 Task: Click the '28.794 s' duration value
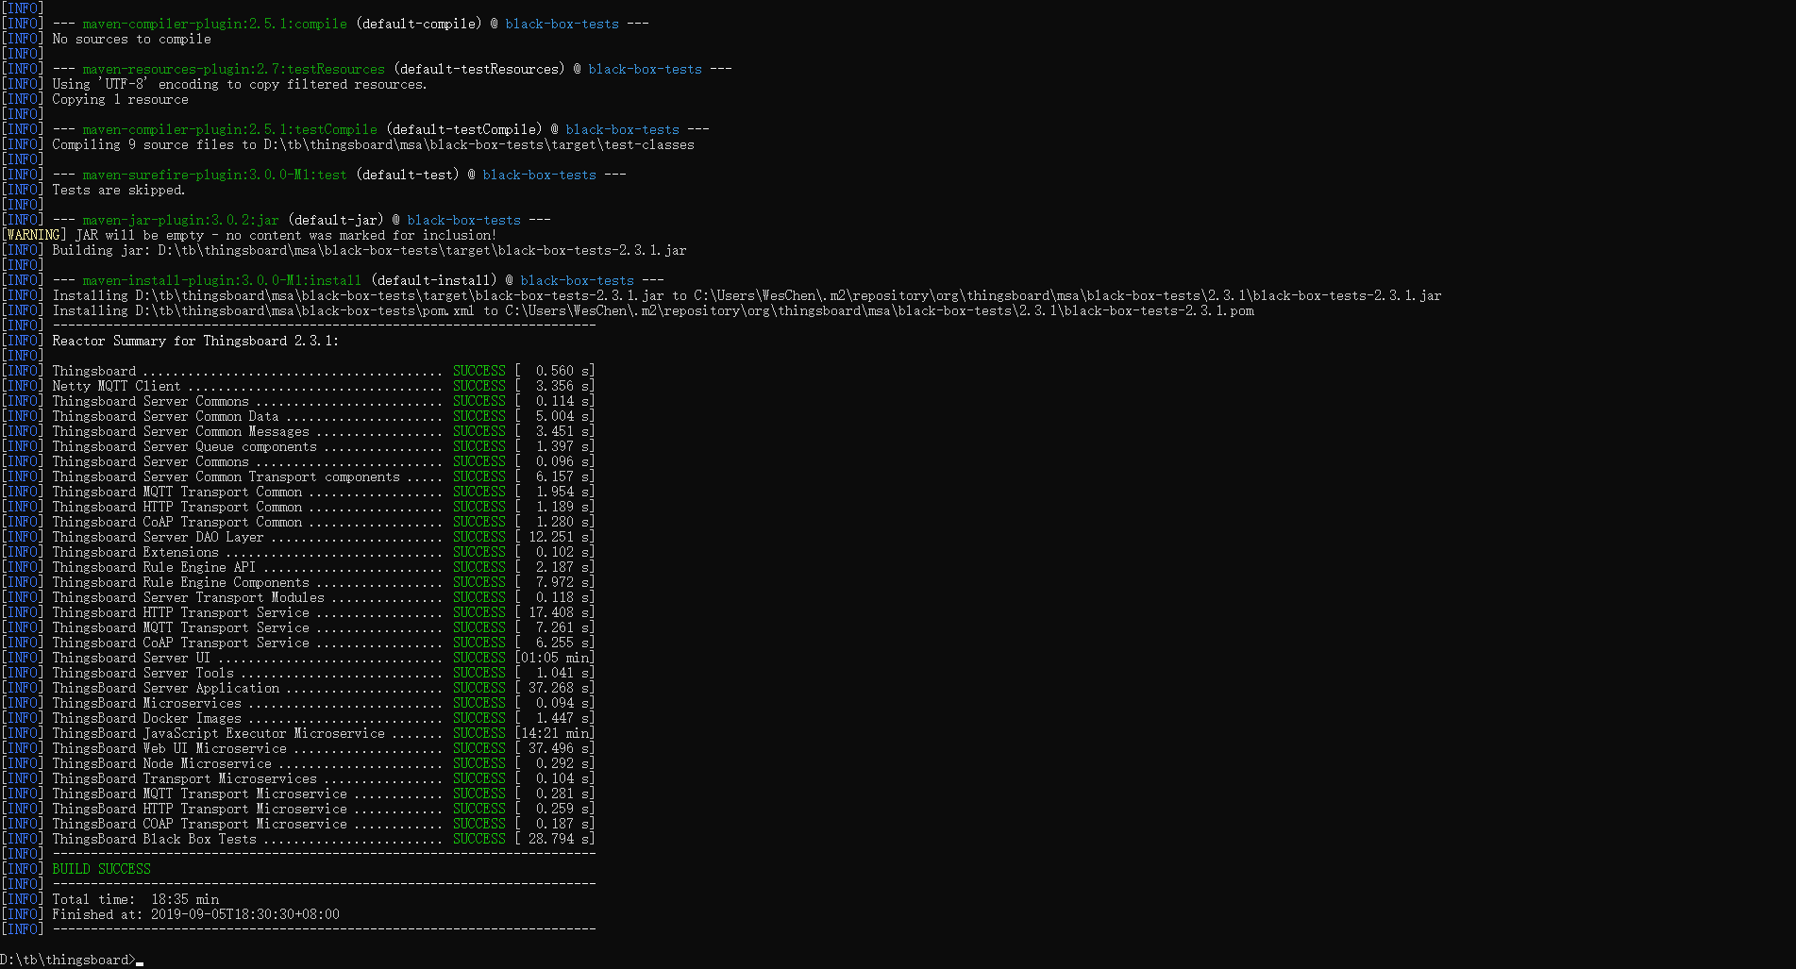559,839
